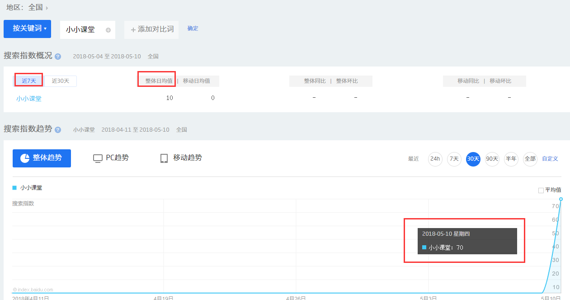570x300 pixels.
Task: Select the 30天 time range
Action: pos(473,159)
